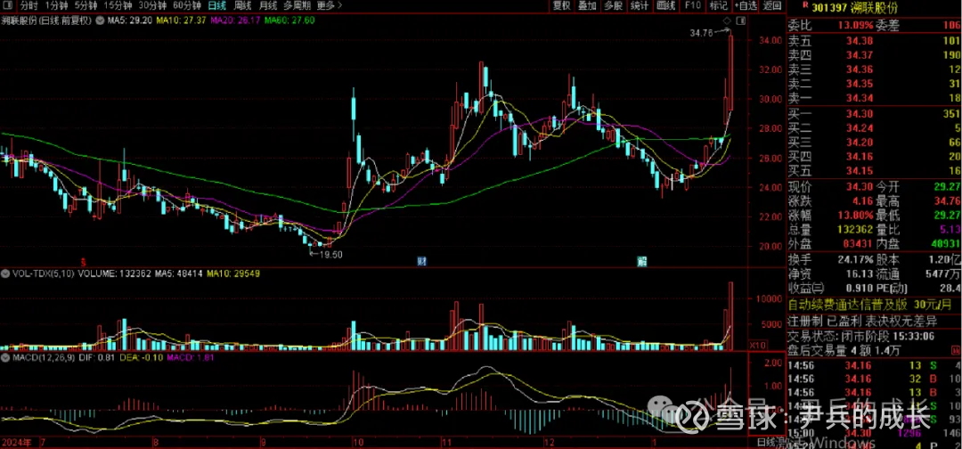Click the 统计 statistics button
The image size is (962, 449).
click(639, 5)
